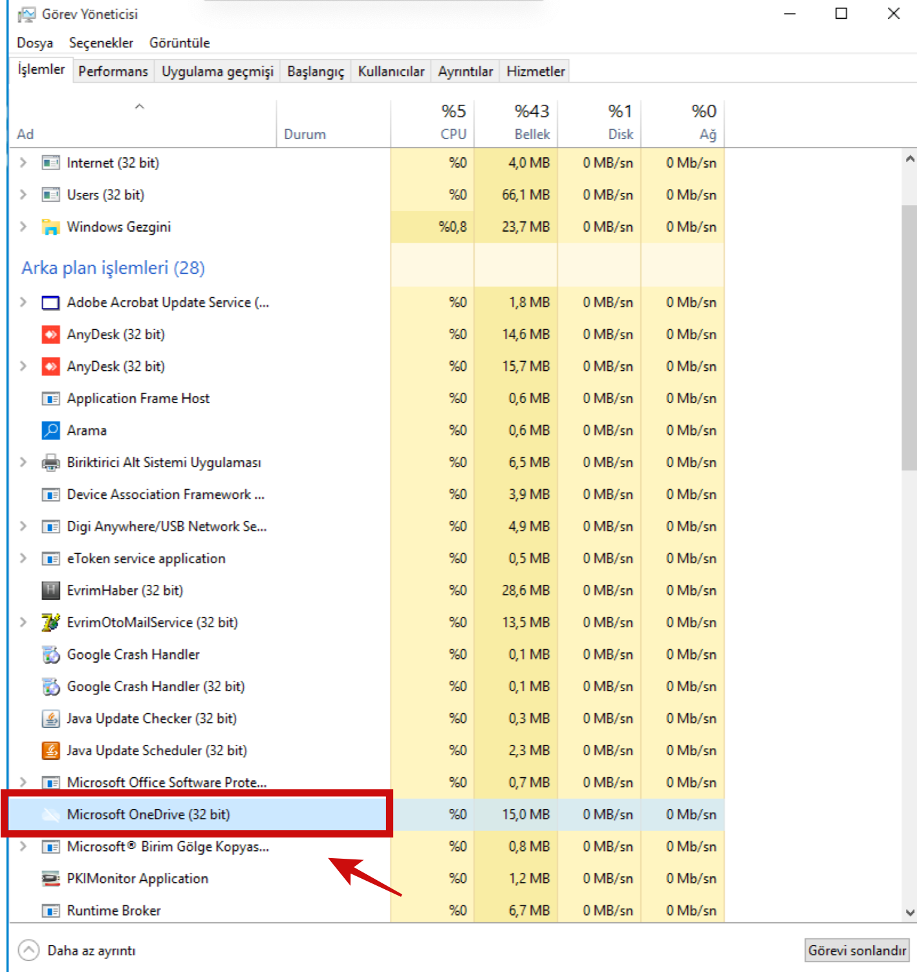917x972 pixels.
Task: Click the Java Update Checker icon
Action: coord(50,718)
